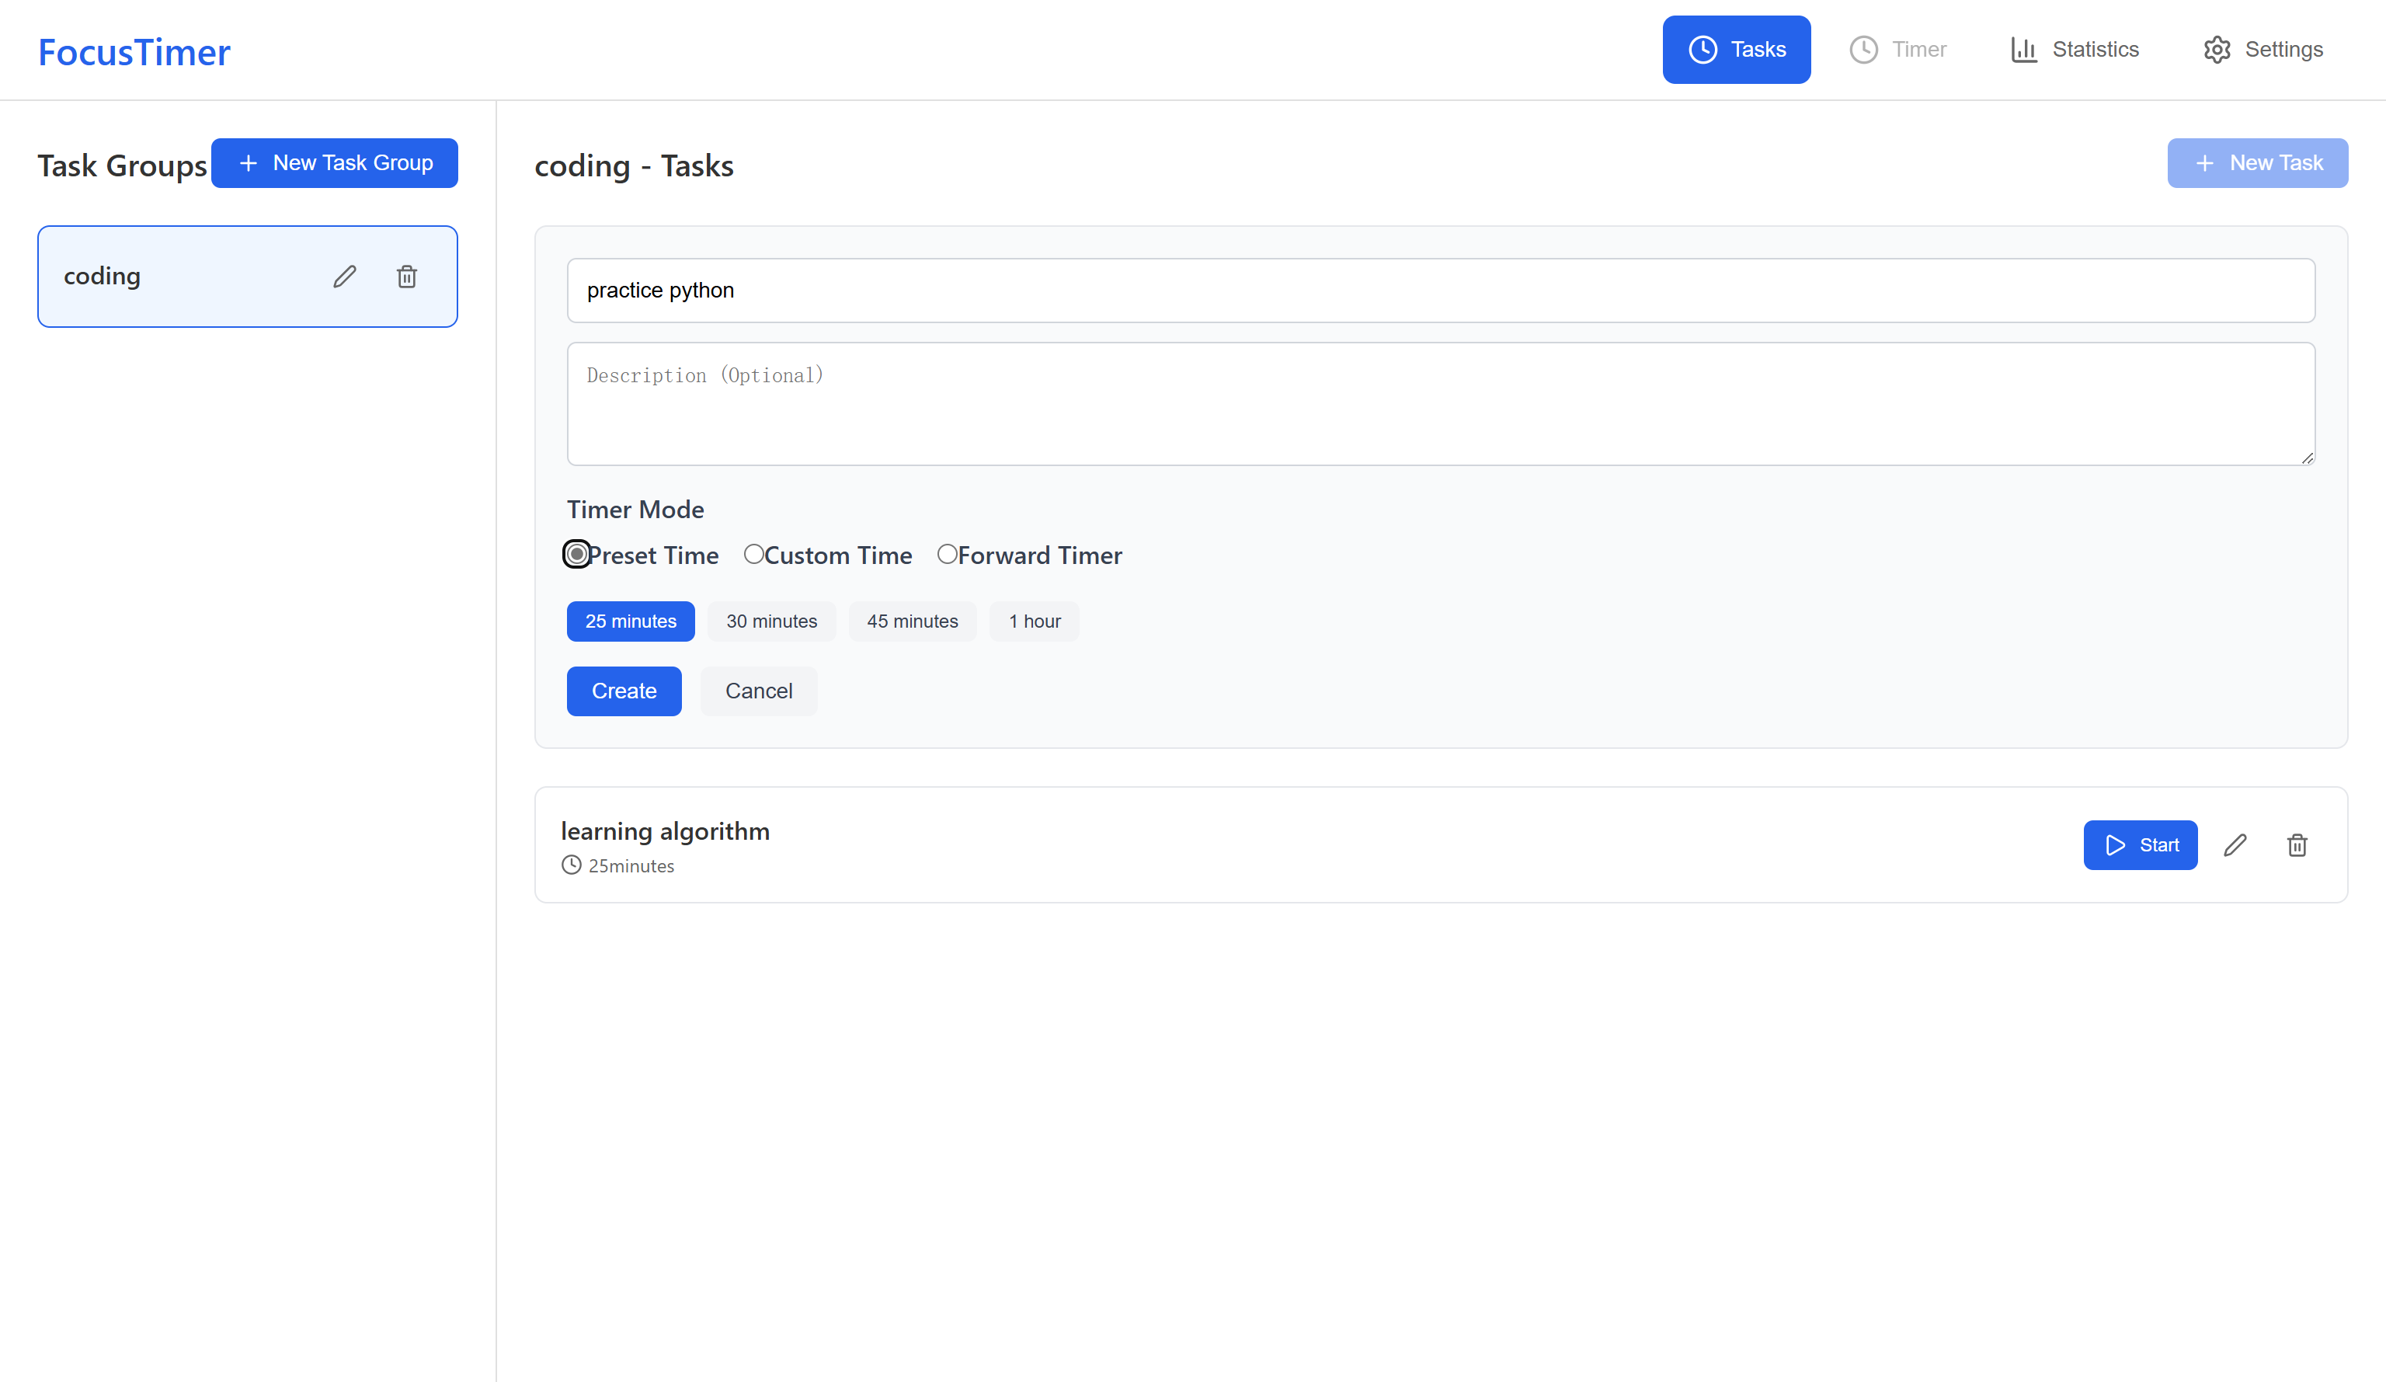This screenshot has height=1382, width=2386.
Task: Select the coding task group card
Action: tap(247, 277)
